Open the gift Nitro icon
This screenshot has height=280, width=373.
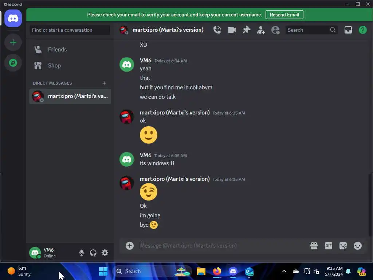314,246
